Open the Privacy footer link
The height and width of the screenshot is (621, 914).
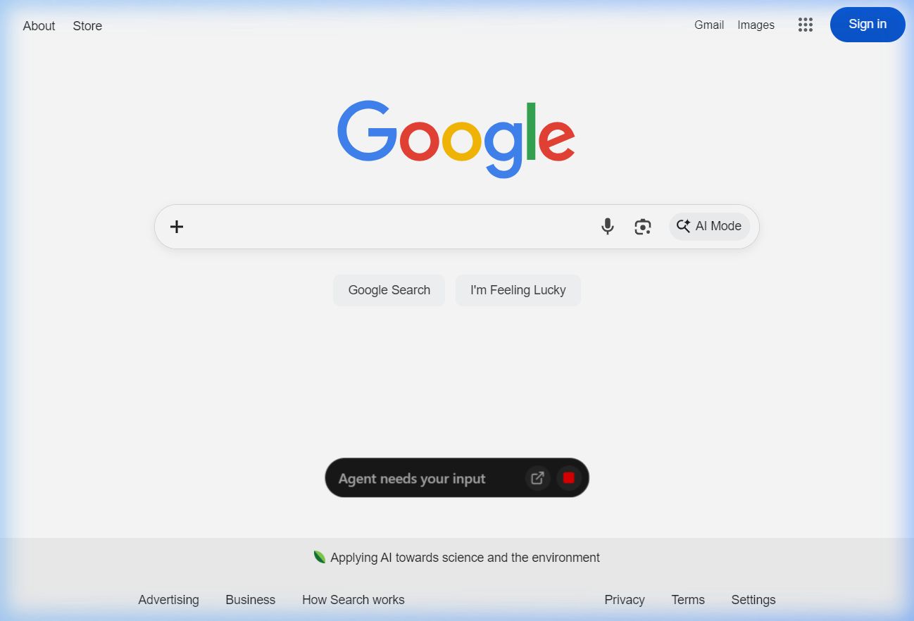tap(624, 600)
